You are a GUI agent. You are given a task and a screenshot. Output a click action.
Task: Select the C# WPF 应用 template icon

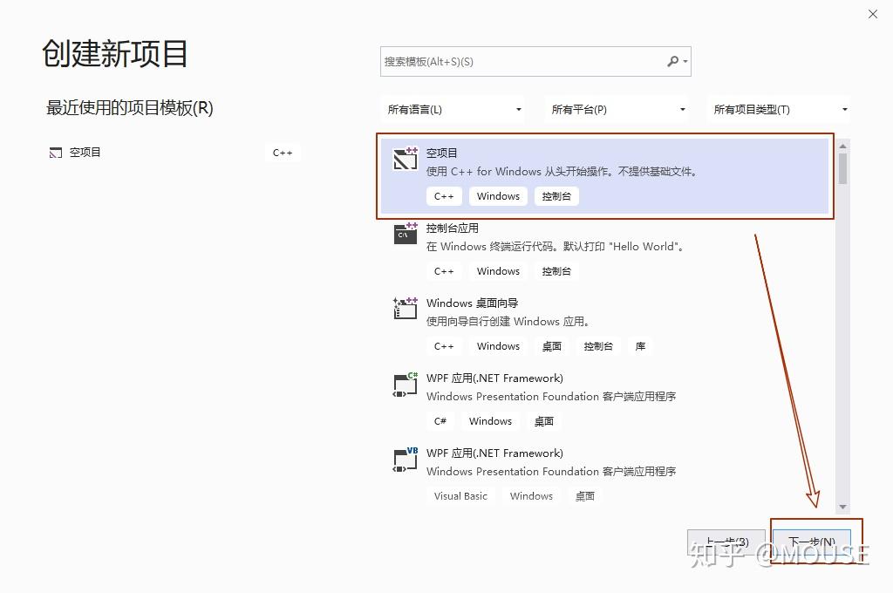click(x=404, y=384)
